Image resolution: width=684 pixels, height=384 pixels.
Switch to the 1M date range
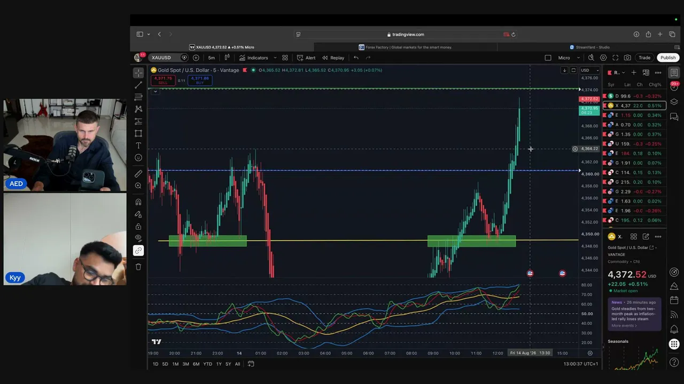[x=175, y=364]
